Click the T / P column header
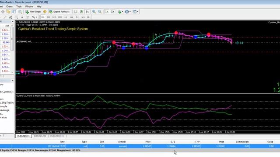The height and width of the screenshot is (157, 280). (x=197, y=142)
